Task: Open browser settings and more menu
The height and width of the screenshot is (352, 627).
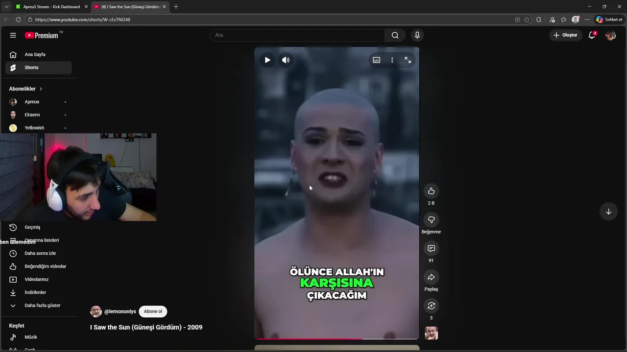Action: tap(587, 20)
